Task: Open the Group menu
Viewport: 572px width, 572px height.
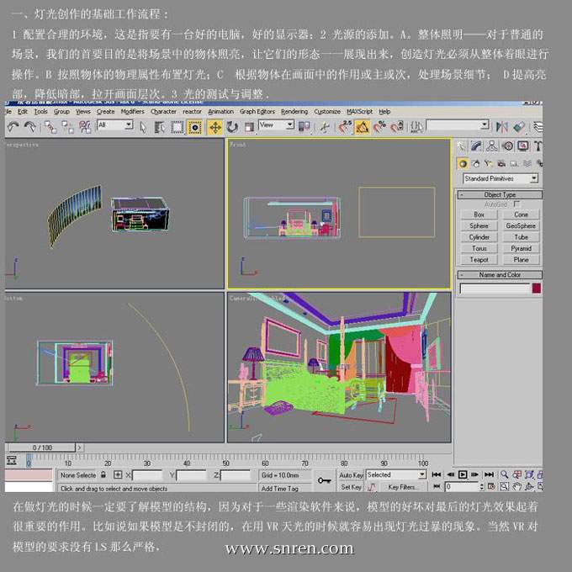Action: [61, 112]
